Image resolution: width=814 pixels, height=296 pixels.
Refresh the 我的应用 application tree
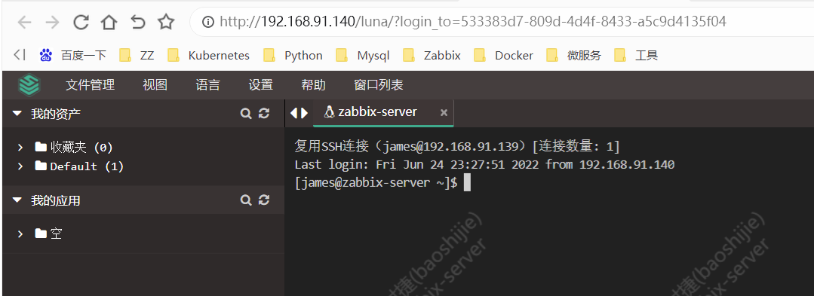tap(264, 200)
